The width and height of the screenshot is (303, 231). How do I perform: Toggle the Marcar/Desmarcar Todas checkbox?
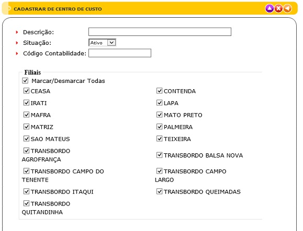pos(25,80)
